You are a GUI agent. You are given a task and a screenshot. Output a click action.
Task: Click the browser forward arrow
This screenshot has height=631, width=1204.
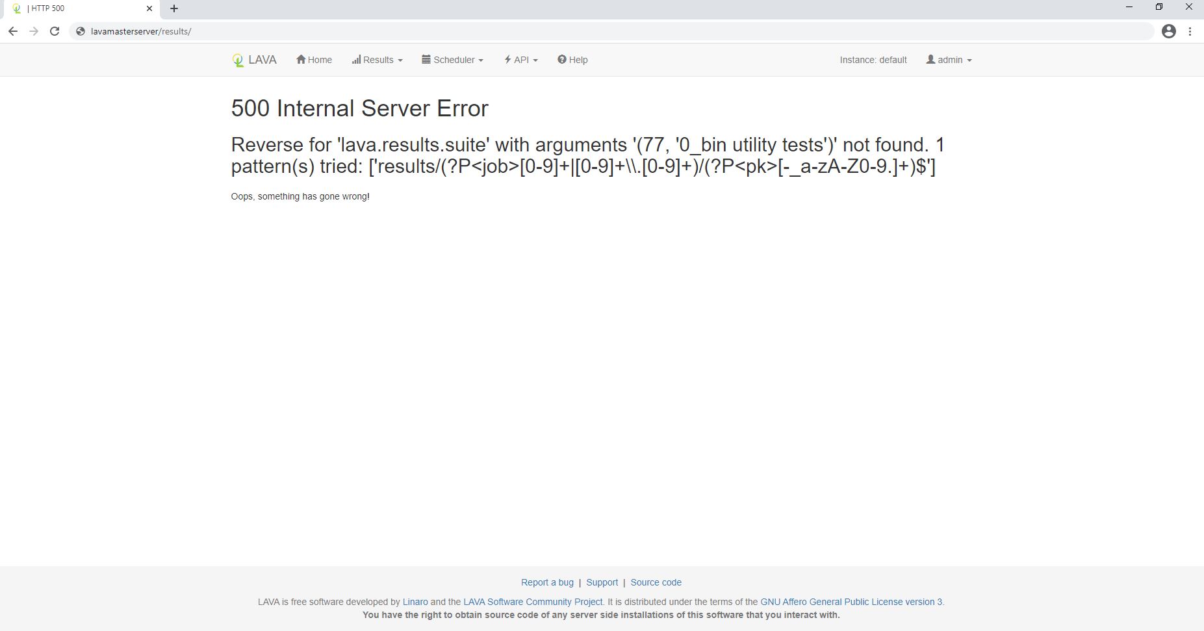(x=34, y=31)
